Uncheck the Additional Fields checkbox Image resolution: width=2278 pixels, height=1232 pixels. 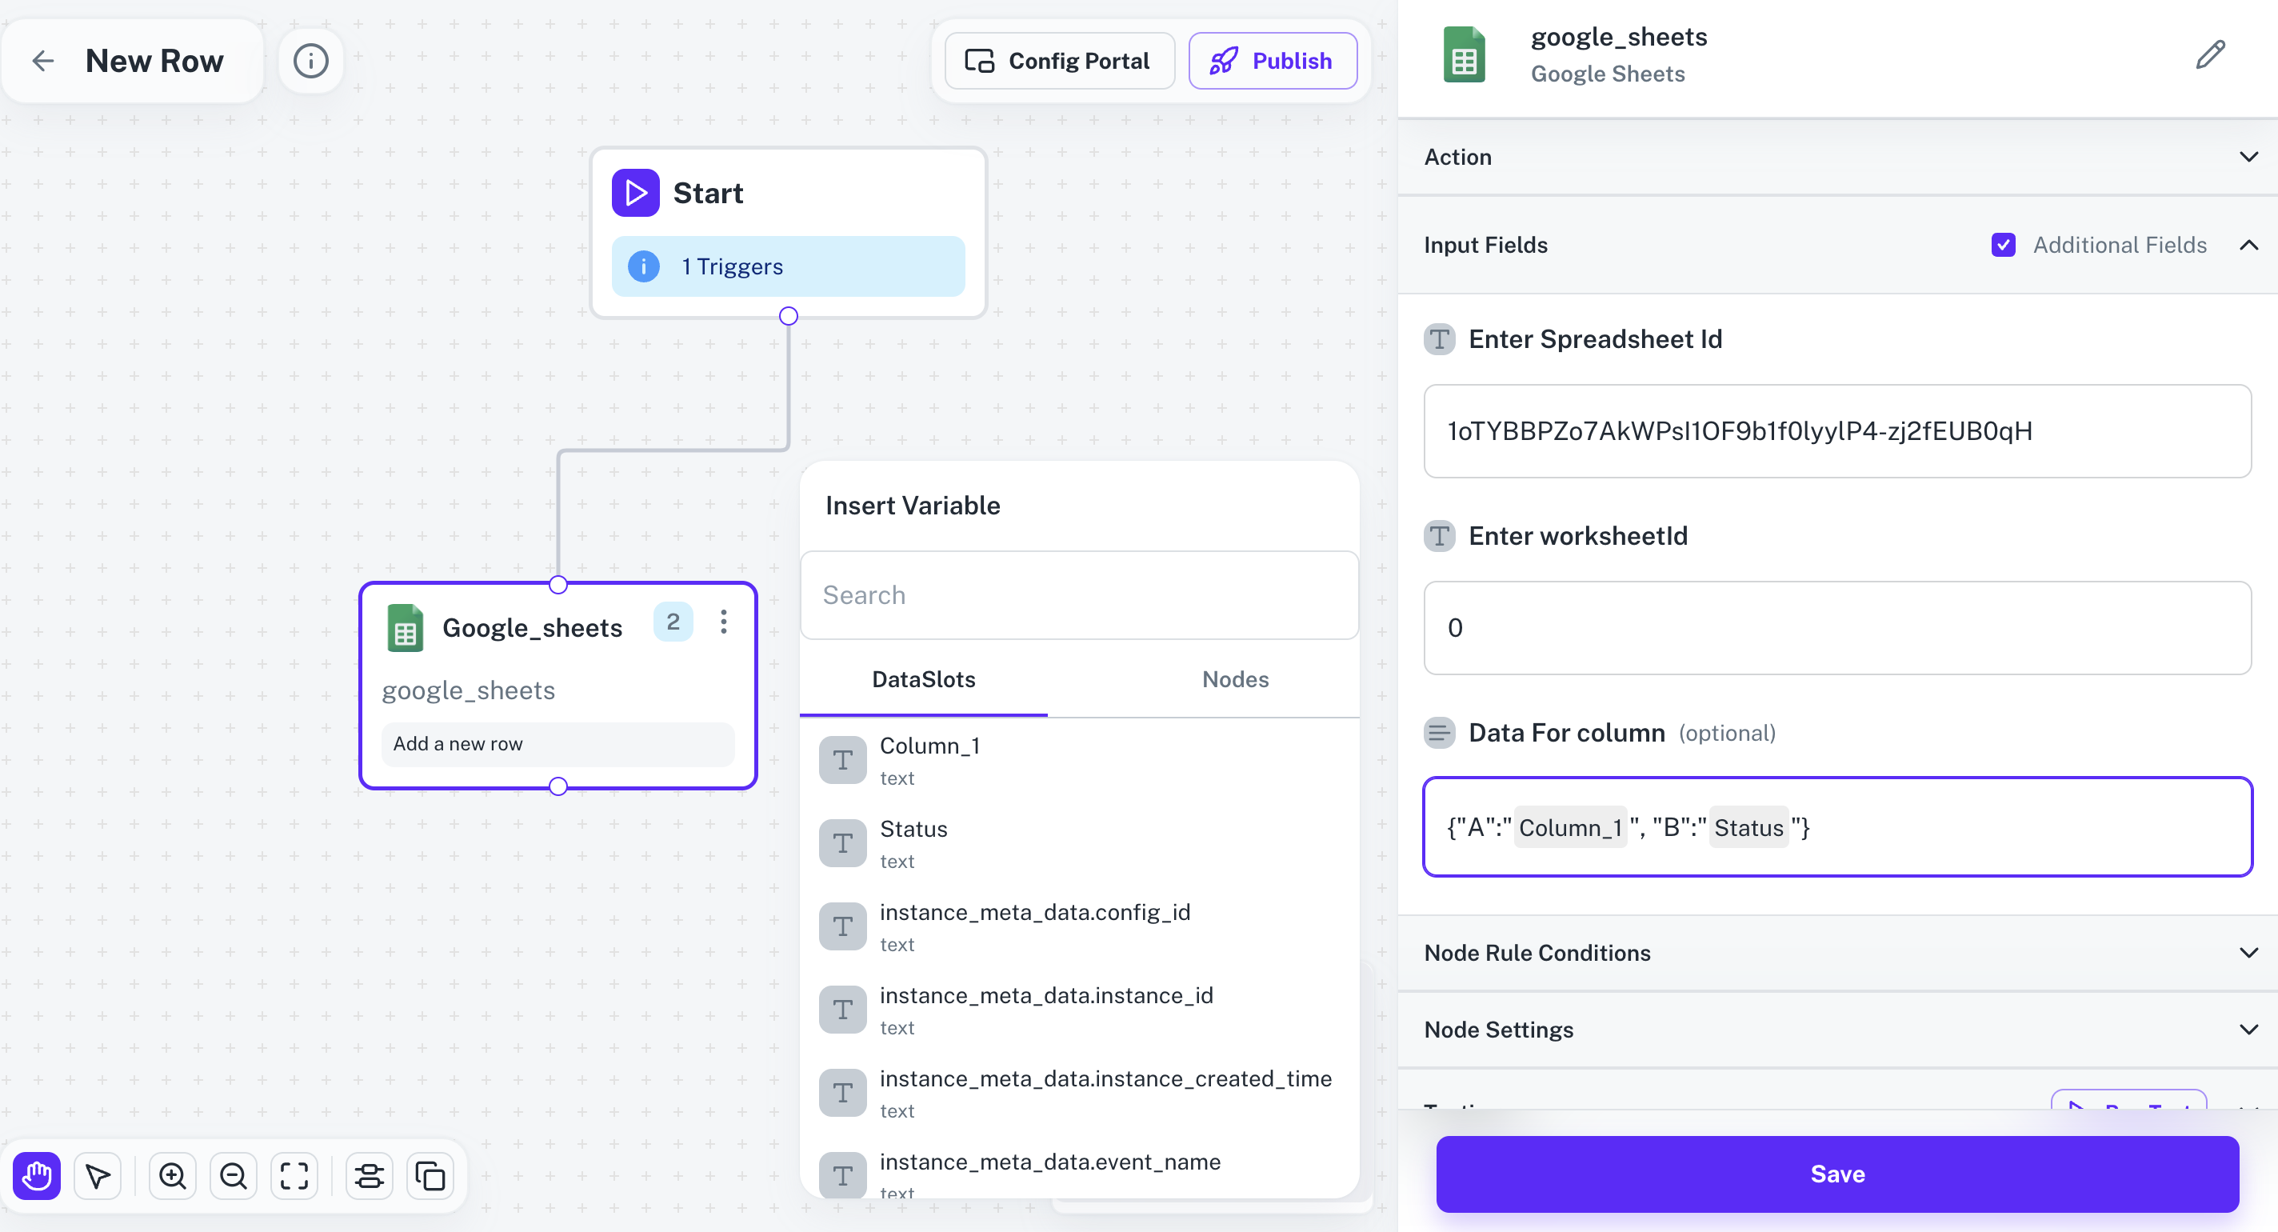[2003, 244]
